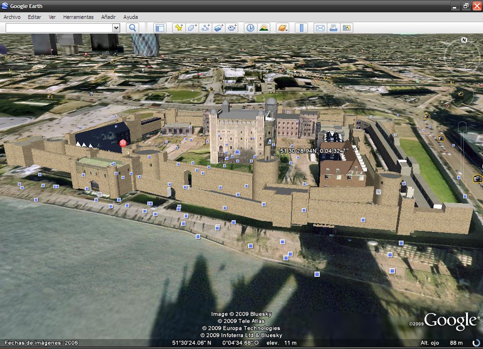Click the Wikipedia icon on right round tower
The image size is (483, 349).
click(379, 192)
